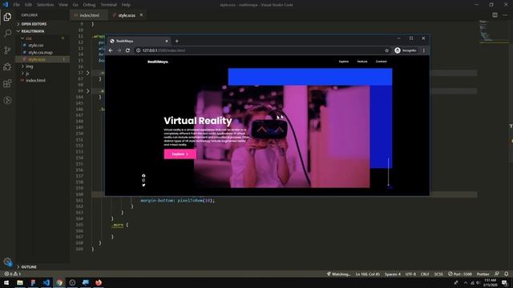Close the style.scss editor tab
513x288 pixels.
tap(141, 15)
